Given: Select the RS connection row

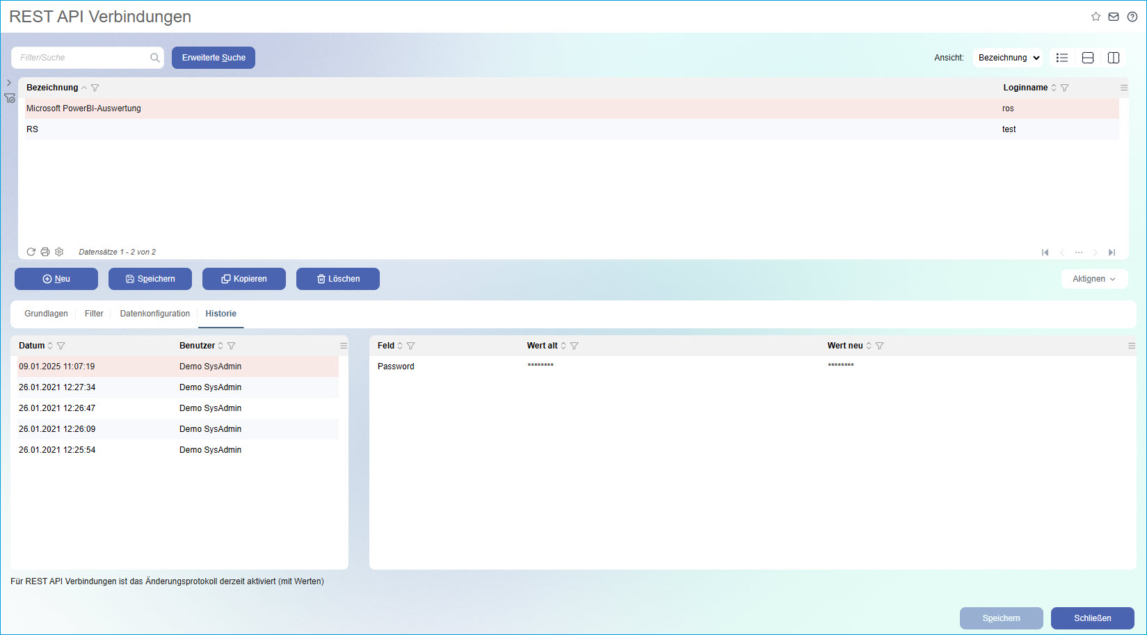Looking at the screenshot, I should (572, 129).
